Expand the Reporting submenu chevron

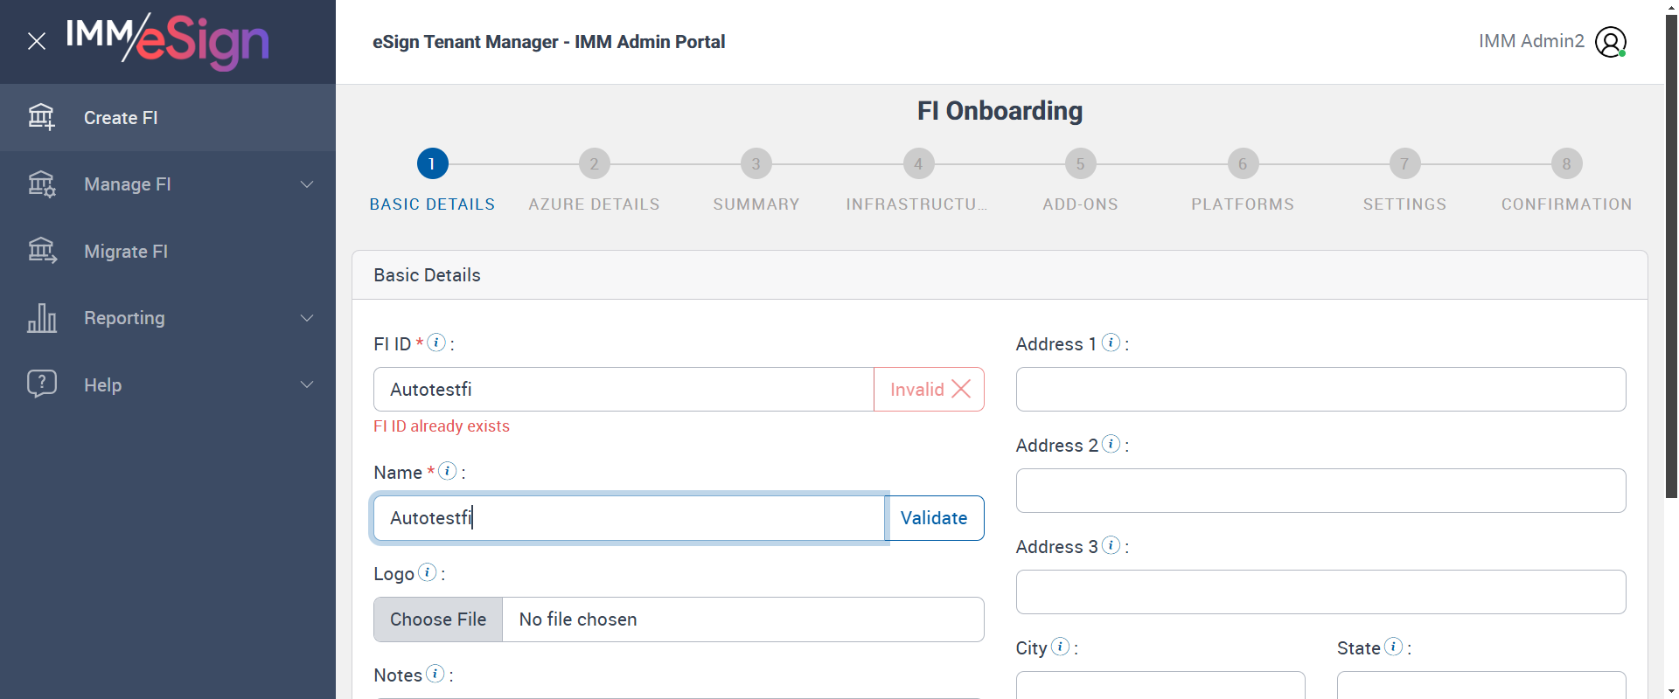[307, 318]
